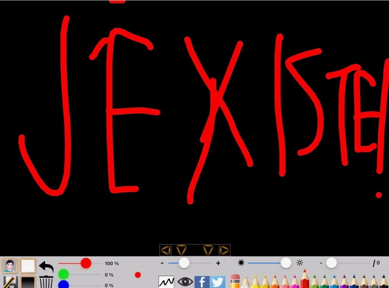Open the avatar photo icon
389x288 pixels.
[x=9, y=266]
